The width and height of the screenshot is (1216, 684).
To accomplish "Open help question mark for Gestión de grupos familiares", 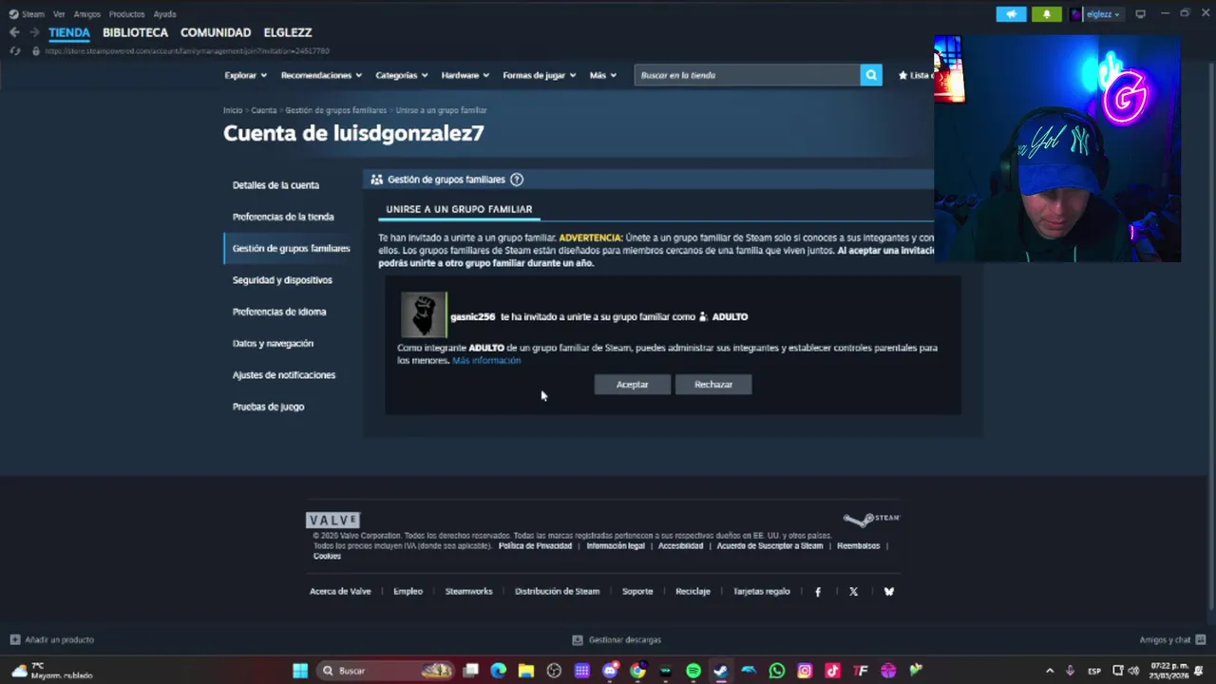I will click(517, 180).
